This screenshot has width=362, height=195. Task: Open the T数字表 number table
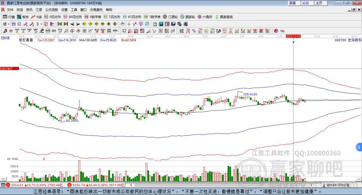click(152, 17)
